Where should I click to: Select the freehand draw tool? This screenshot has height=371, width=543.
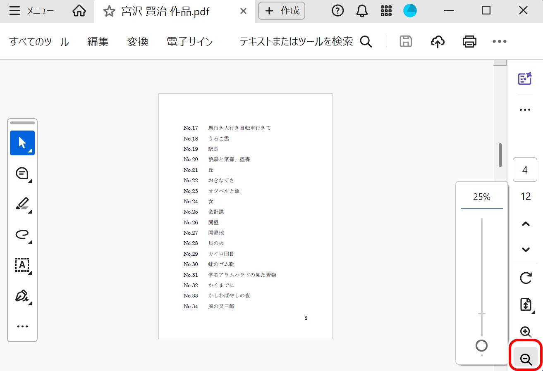(x=22, y=235)
